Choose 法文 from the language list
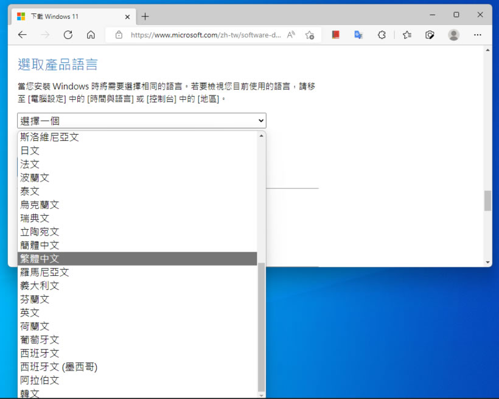499x399 pixels. click(137, 164)
